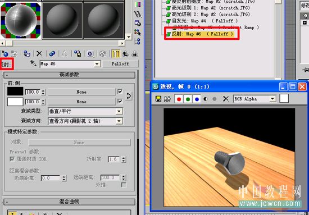The image size is (309, 215).
Task: Click white color swatch in render window
Action: [284, 98]
